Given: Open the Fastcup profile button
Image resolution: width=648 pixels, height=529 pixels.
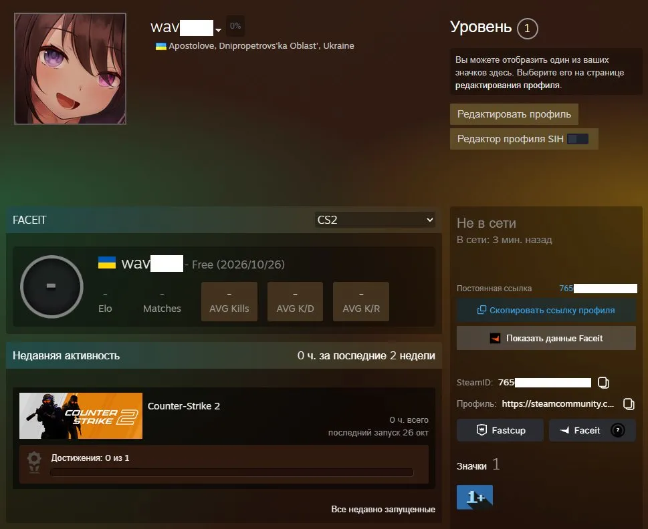Looking at the screenshot, I should click(500, 430).
